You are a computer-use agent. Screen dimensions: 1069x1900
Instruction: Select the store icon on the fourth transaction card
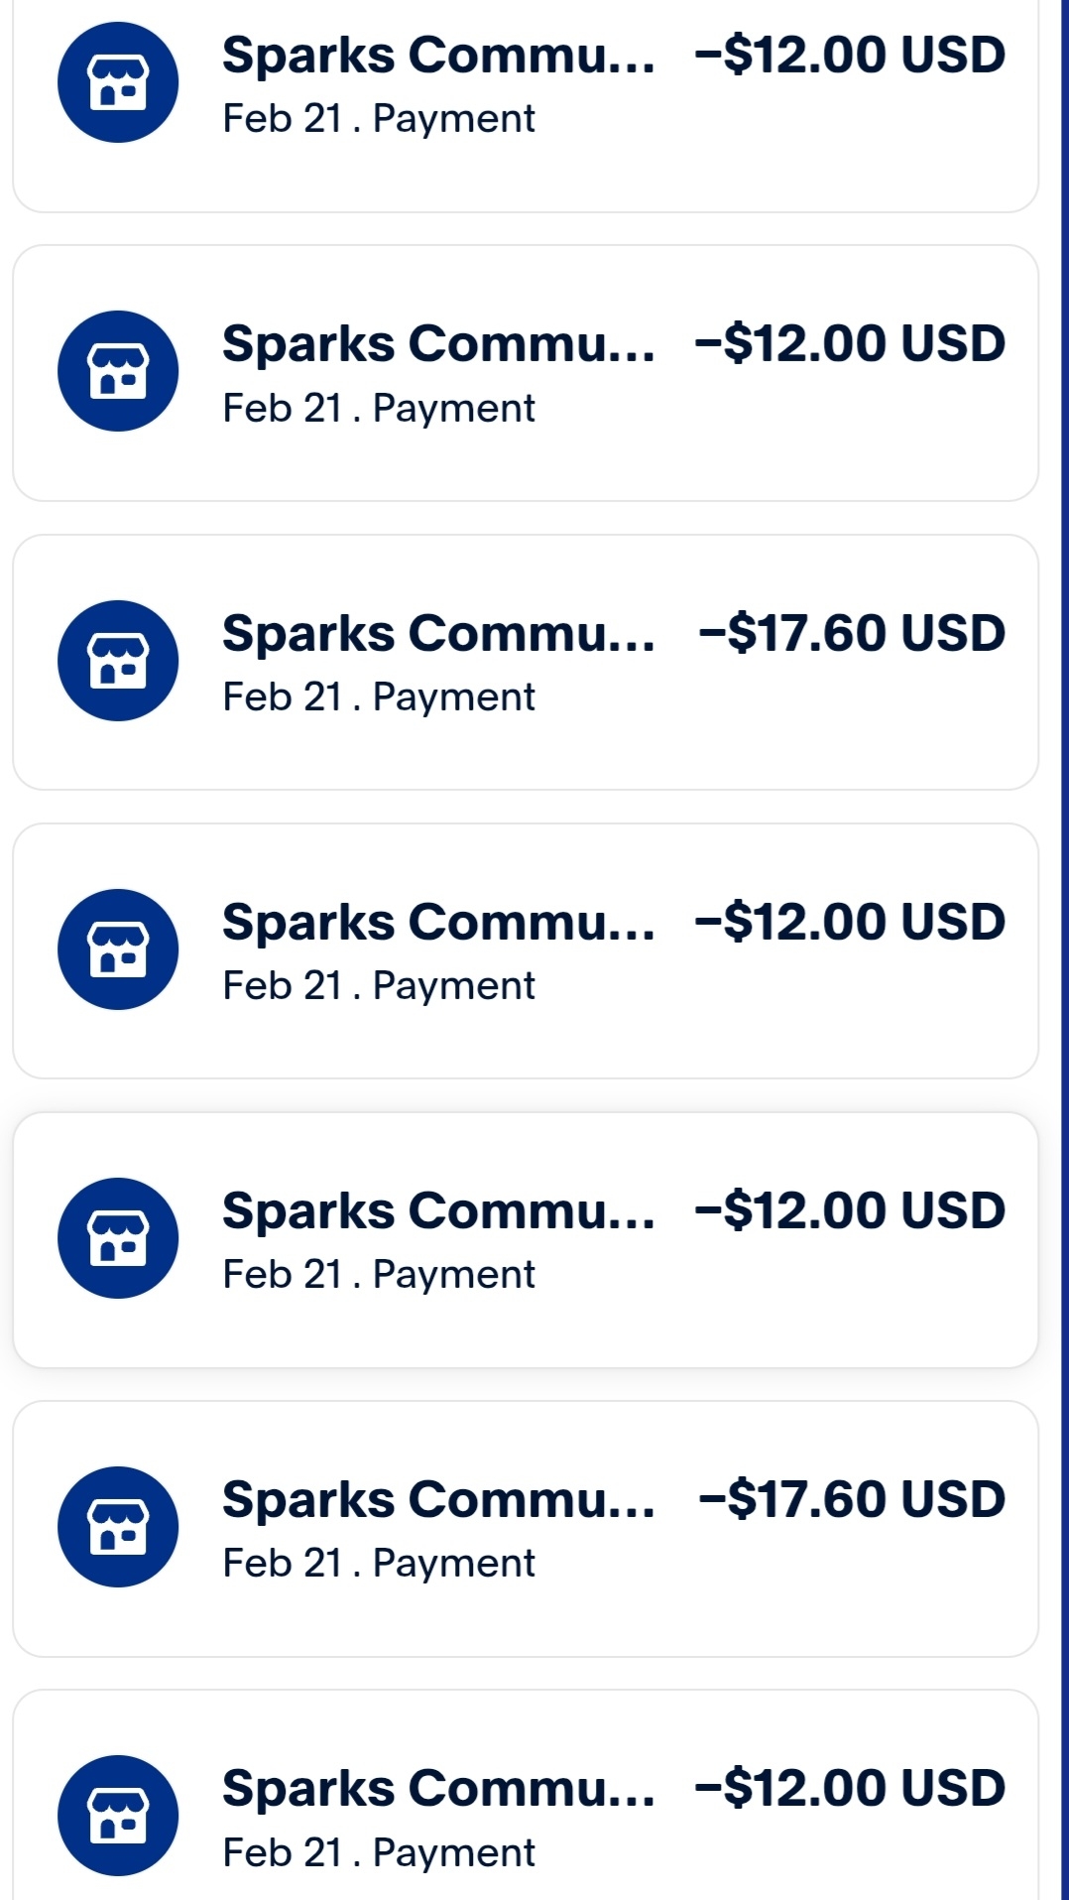118,950
